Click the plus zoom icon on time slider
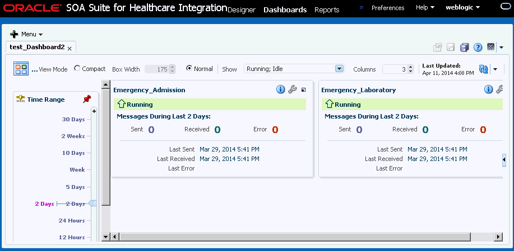This screenshot has width=514, height=251. (94, 111)
